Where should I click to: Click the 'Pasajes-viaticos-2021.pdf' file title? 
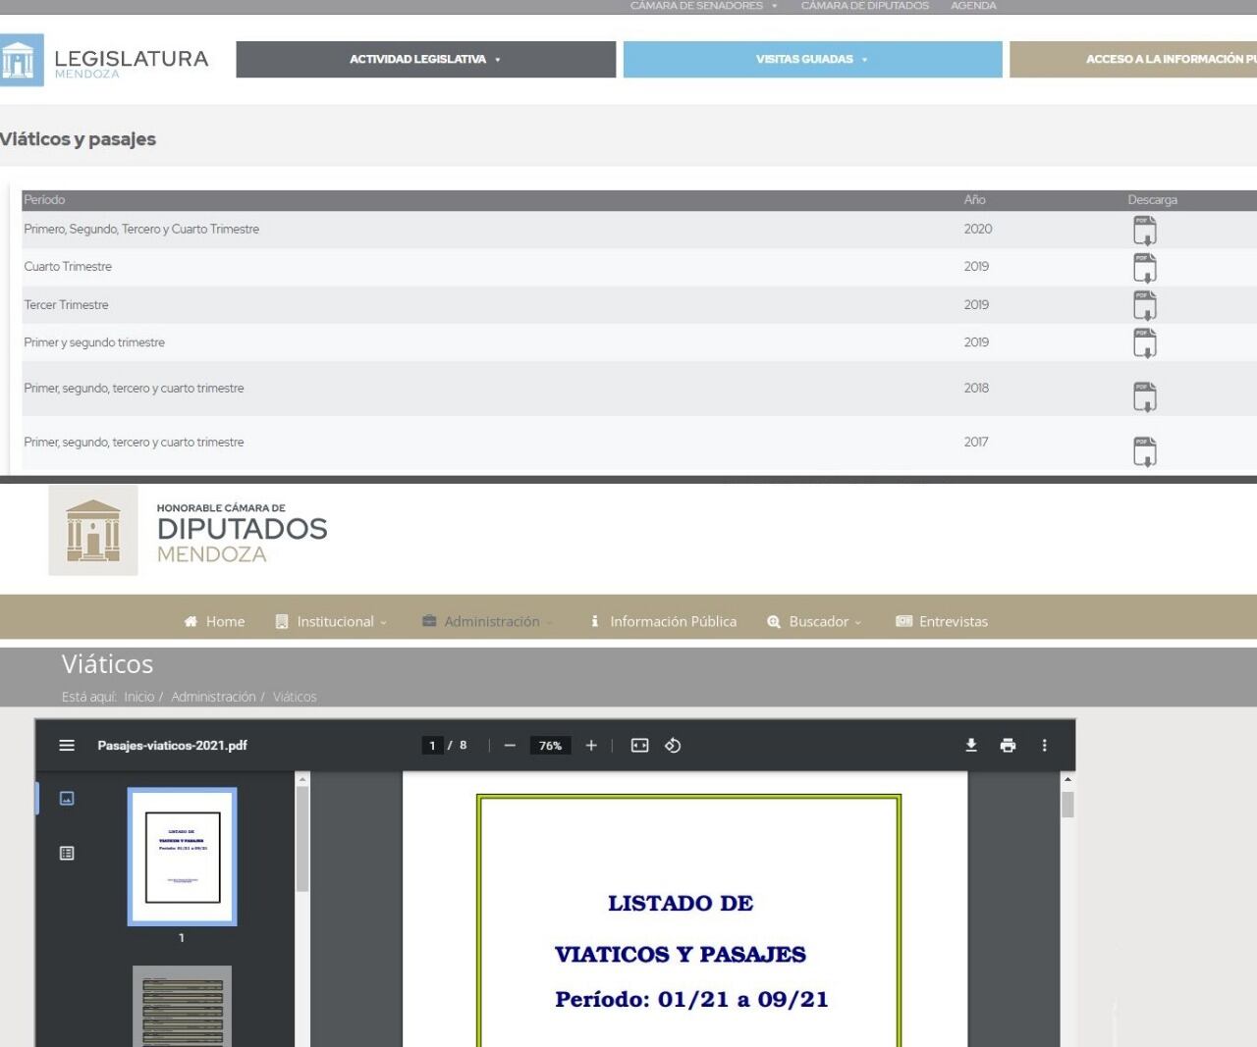point(172,746)
